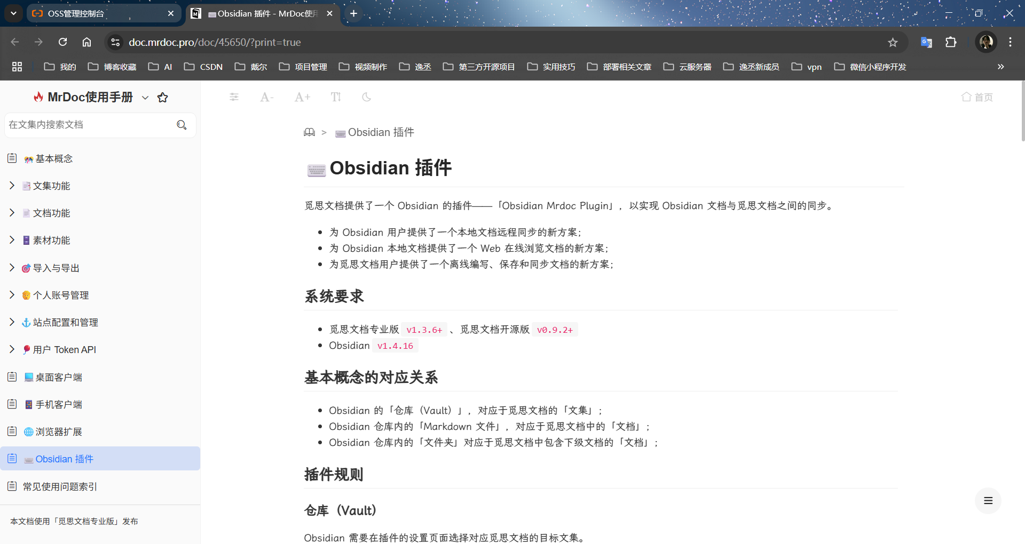Image resolution: width=1025 pixels, height=544 pixels.
Task: Decrease font size with A- icon
Action: (x=266, y=97)
